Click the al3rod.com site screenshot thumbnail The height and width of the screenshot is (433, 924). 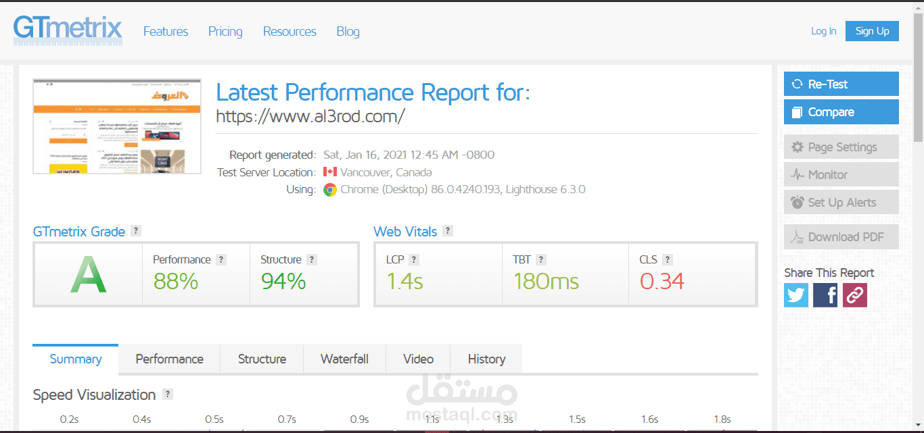point(117,126)
